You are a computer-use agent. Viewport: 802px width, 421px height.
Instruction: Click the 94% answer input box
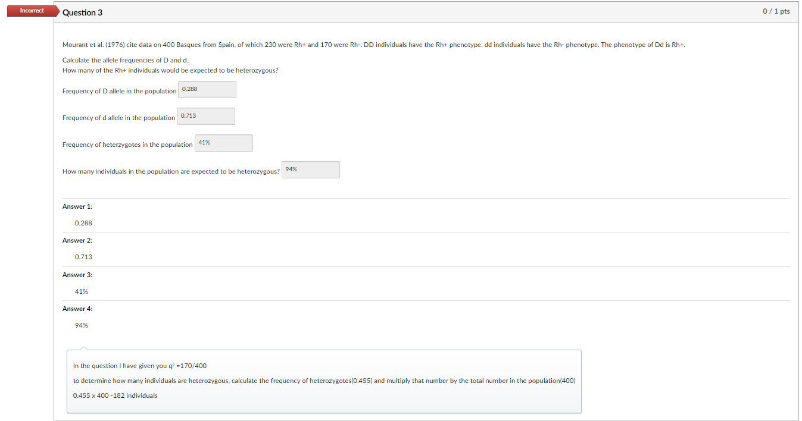pos(310,169)
